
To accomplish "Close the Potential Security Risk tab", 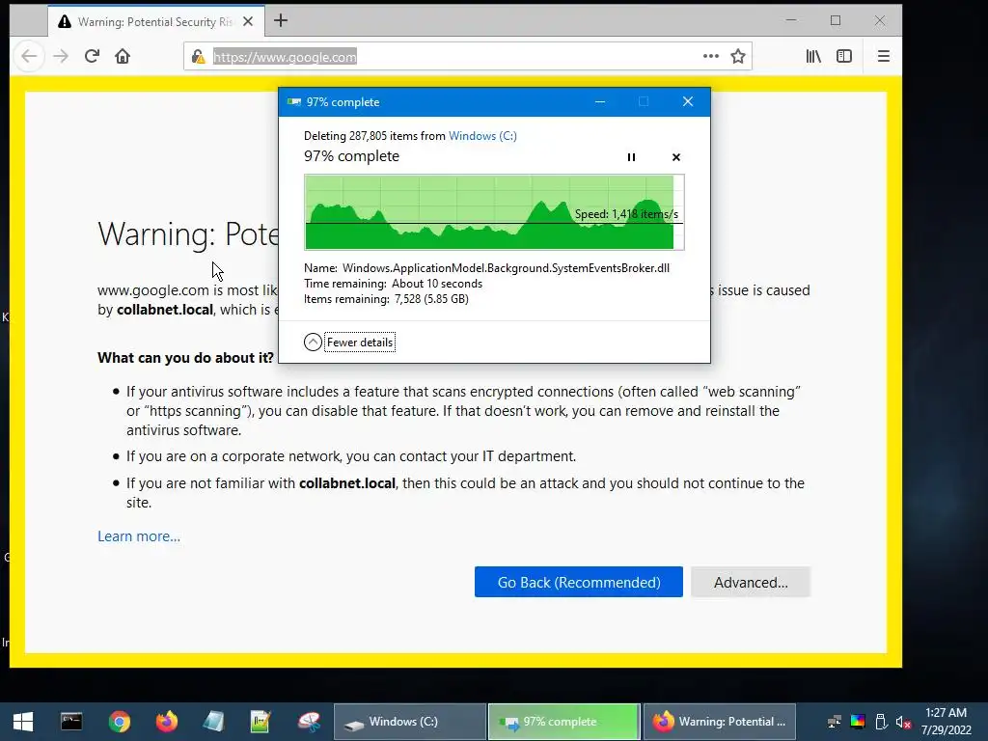I will [x=248, y=21].
